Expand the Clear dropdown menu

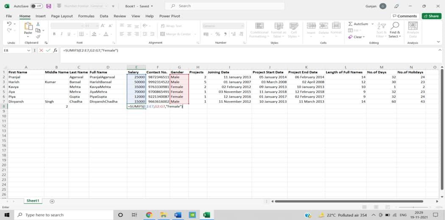[x=364, y=37]
